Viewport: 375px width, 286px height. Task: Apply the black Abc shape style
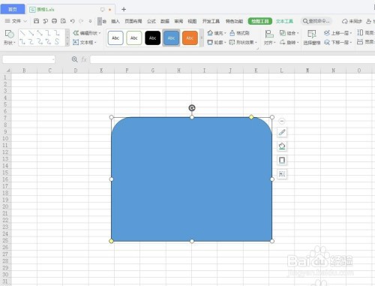coord(152,38)
